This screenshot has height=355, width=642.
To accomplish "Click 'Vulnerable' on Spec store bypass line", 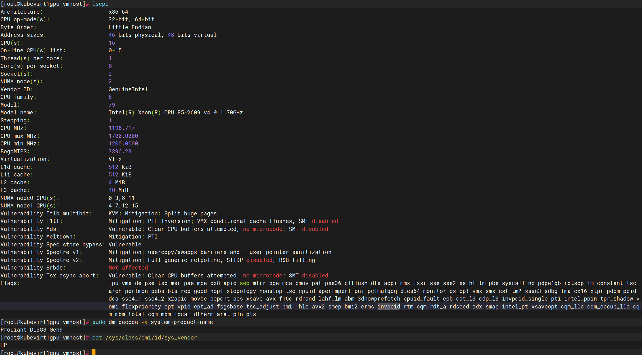I will pyautogui.click(x=125, y=245).
